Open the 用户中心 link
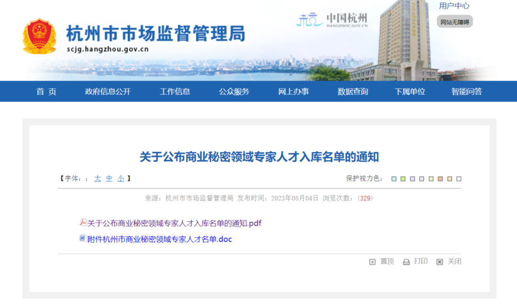517x304 pixels. click(454, 6)
